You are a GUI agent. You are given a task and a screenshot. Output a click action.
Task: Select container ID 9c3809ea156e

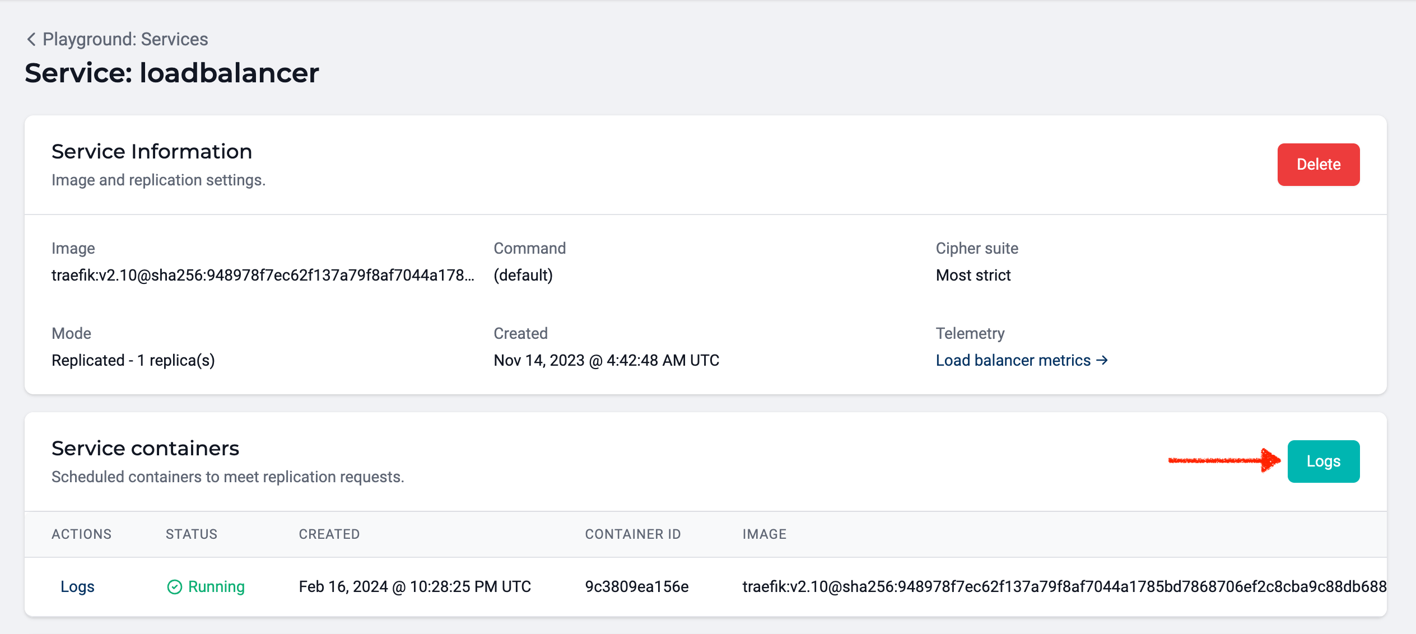pos(636,586)
